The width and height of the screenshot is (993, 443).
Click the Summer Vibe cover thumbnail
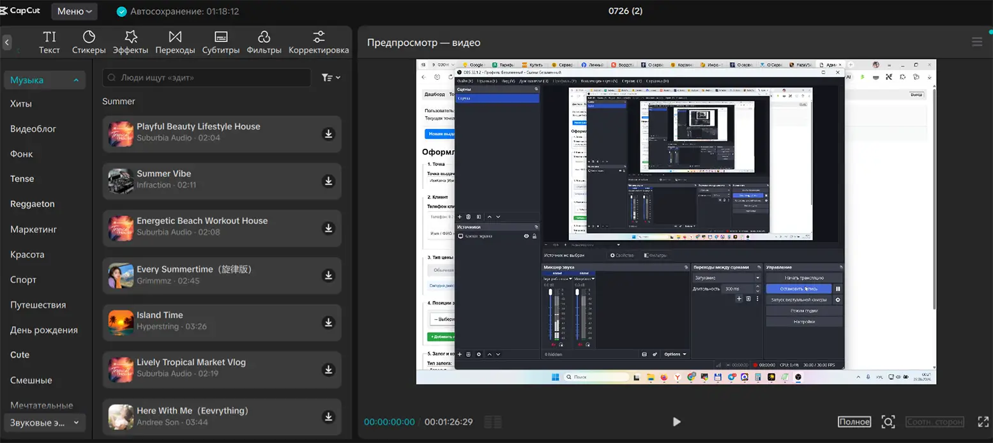click(121, 181)
